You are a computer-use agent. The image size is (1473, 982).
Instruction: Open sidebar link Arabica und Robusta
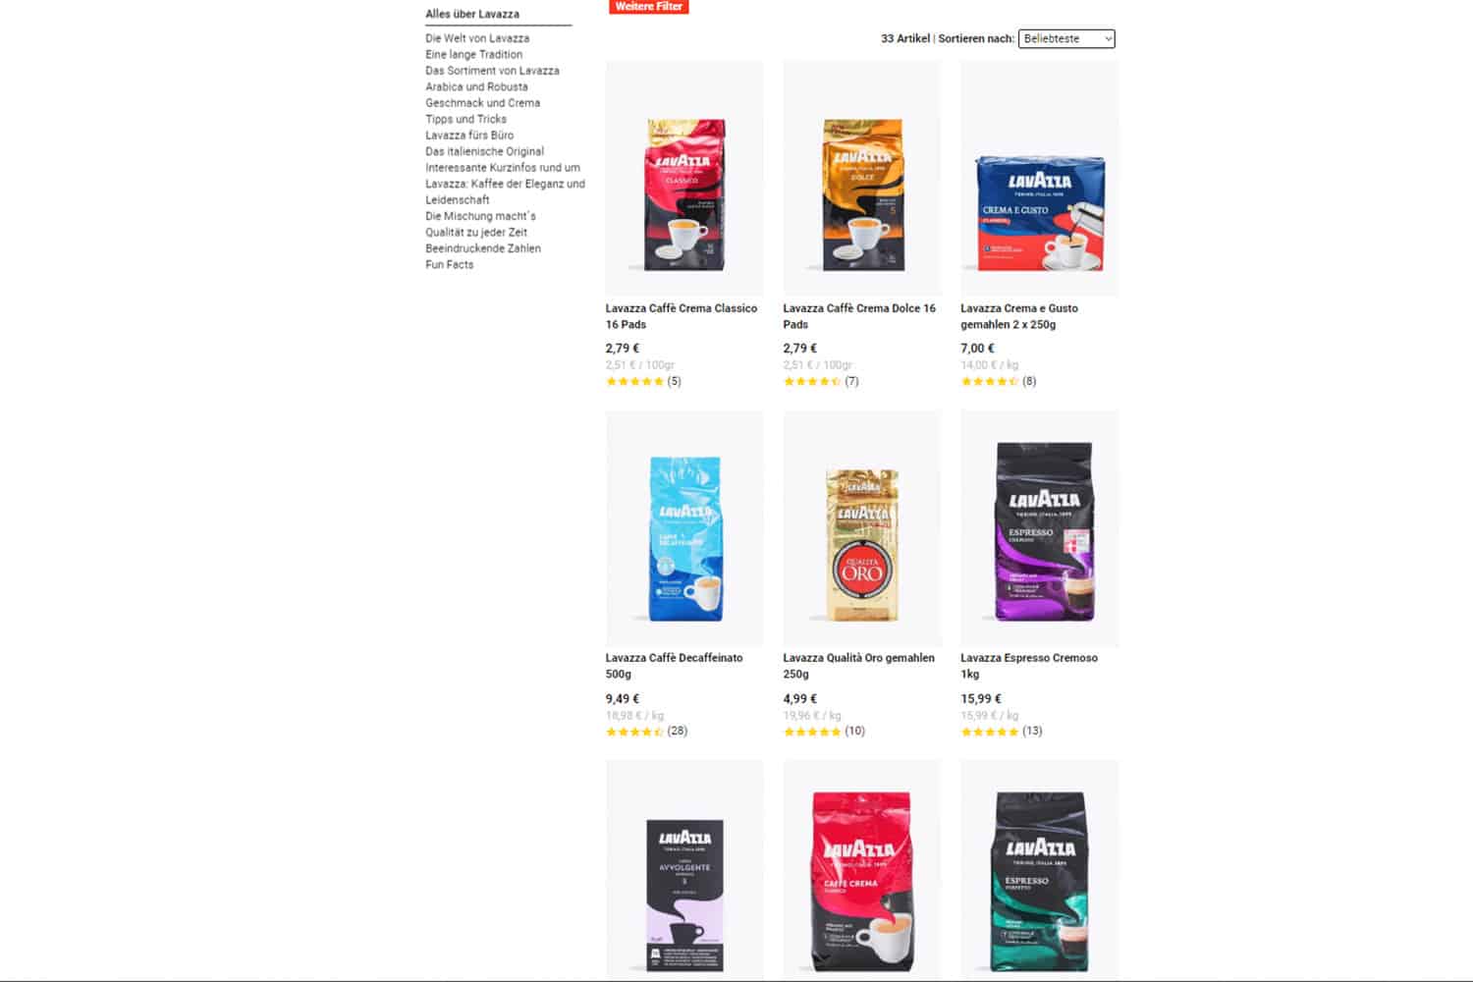tap(476, 86)
